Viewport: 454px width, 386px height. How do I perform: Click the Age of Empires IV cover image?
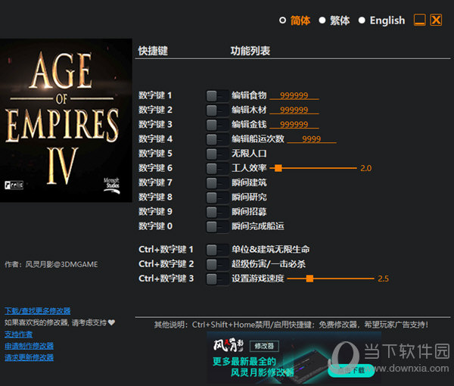pyautogui.click(x=66, y=120)
